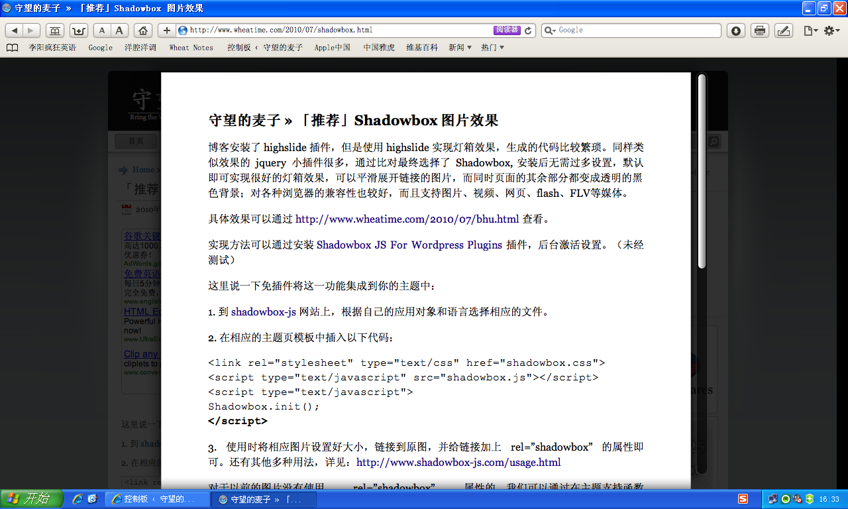Open 中国雅虎 bookmark
This screenshot has height=509, width=848.
point(379,48)
